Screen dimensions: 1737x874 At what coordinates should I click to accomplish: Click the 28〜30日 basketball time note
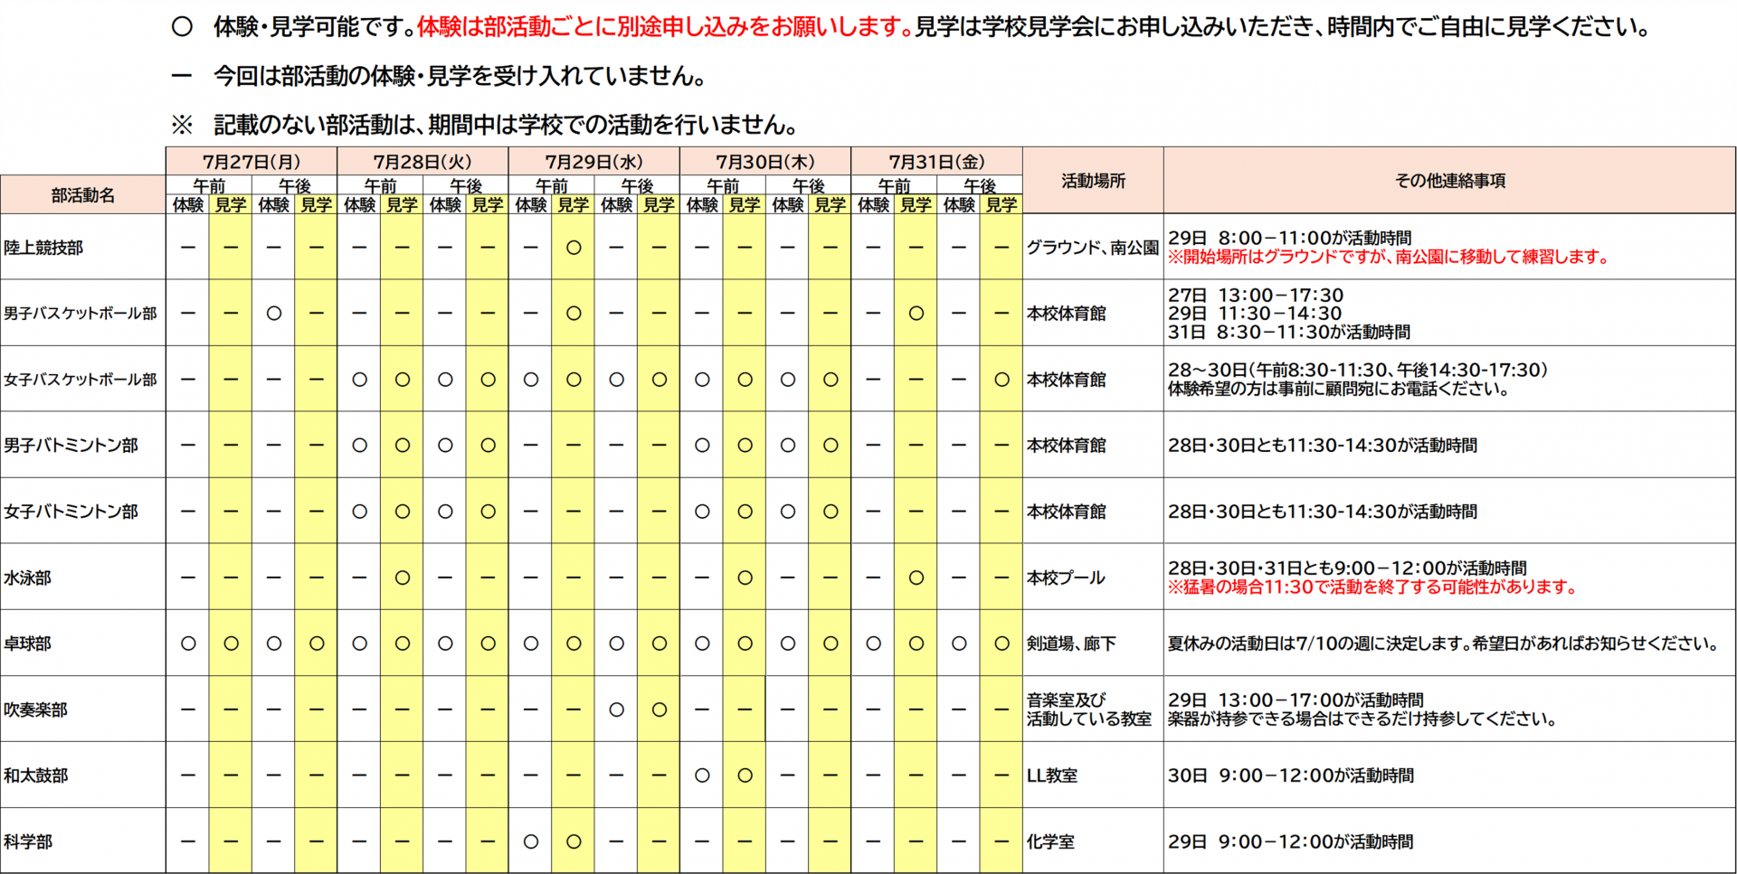[x=1358, y=370]
